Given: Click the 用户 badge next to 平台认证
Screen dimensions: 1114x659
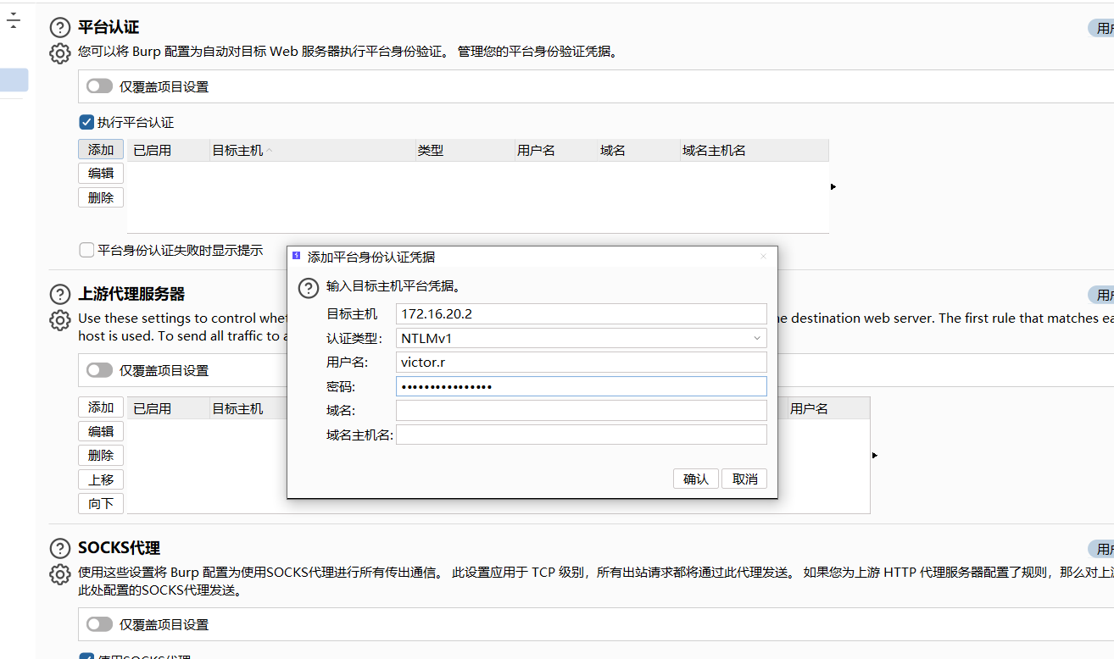Looking at the screenshot, I should pos(1102,27).
